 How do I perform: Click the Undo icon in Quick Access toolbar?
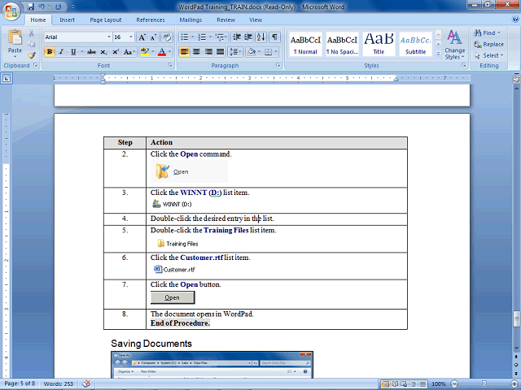click(42, 6)
